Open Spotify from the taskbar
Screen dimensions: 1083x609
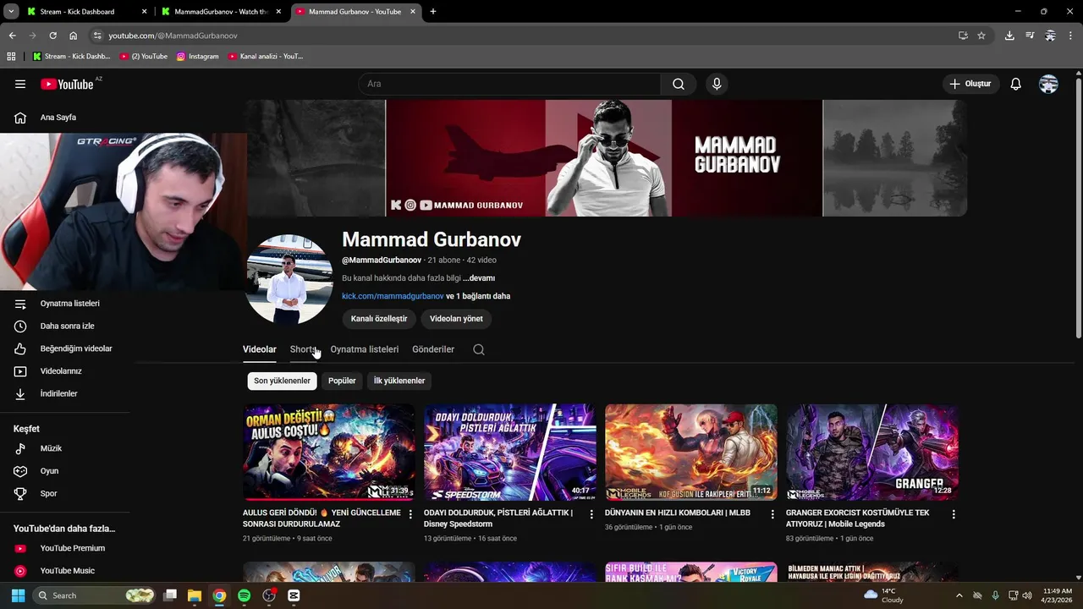pos(244,595)
